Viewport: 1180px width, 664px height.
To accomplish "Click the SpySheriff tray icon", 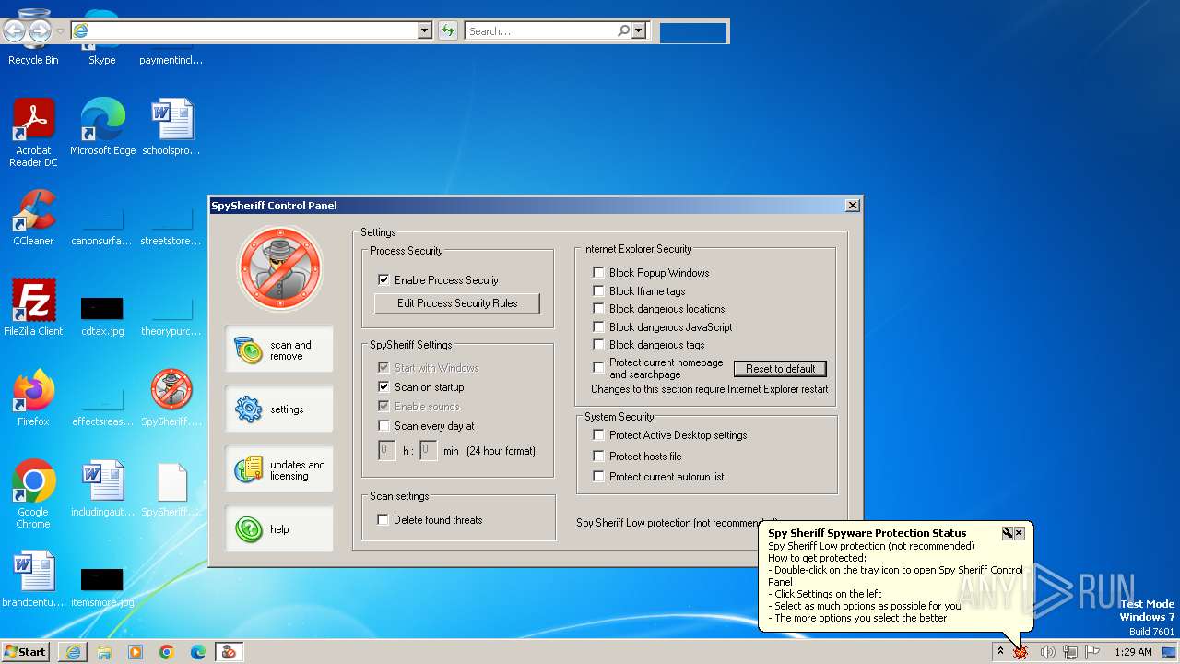I will (x=1021, y=652).
